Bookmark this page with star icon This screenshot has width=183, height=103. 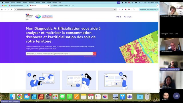pyautogui.click(x=115, y=9)
